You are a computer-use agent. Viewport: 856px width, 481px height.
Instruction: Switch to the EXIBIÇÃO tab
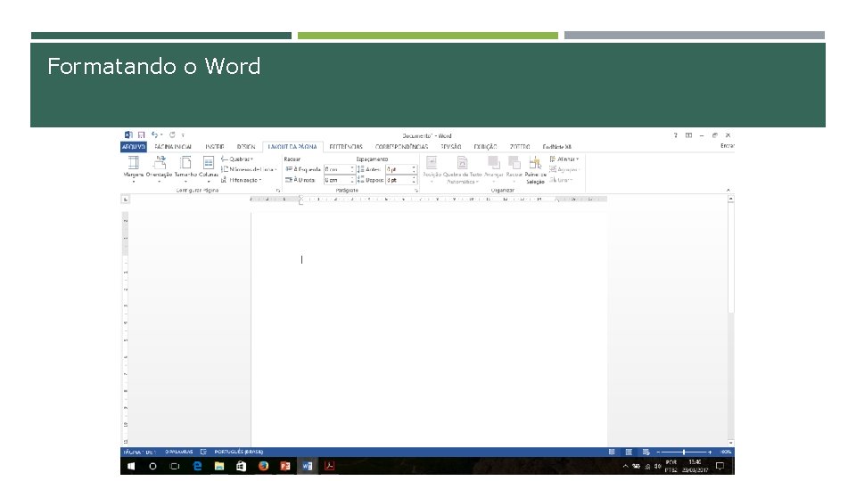485,147
